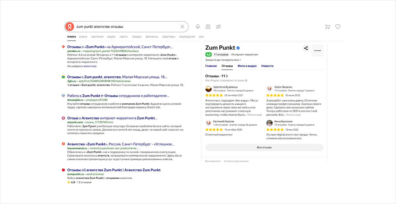Expand Закрыто до понедельника hours dropdown
The width and height of the screenshot is (396, 204).
pos(223,60)
